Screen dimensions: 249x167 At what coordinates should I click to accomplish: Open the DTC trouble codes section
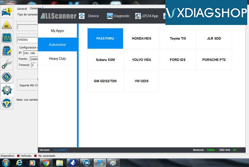6,25
